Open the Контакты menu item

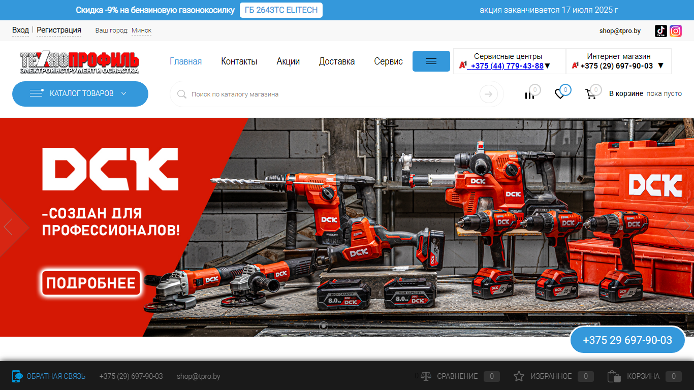click(x=239, y=61)
